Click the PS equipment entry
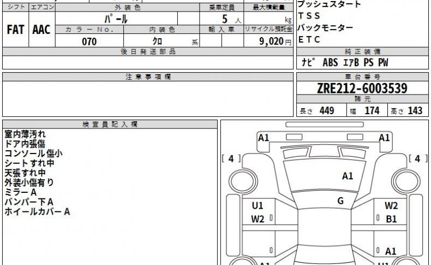The height and width of the screenshot is (265, 431). click(369, 62)
